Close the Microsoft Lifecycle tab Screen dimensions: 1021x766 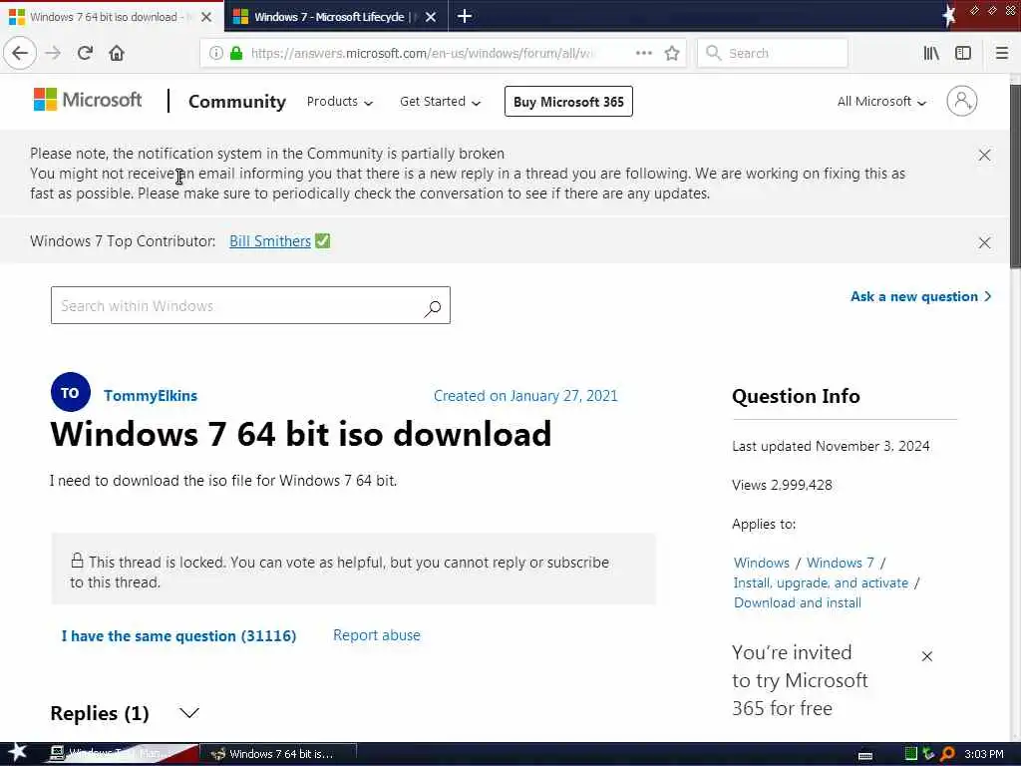click(431, 17)
